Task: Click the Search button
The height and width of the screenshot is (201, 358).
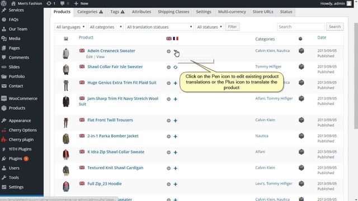Action: (x=335, y=27)
